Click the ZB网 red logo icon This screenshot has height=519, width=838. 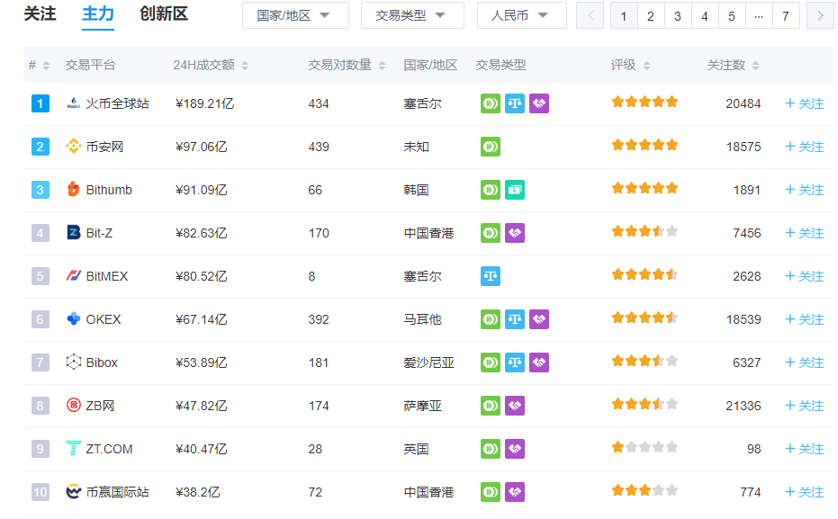click(x=73, y=406)
